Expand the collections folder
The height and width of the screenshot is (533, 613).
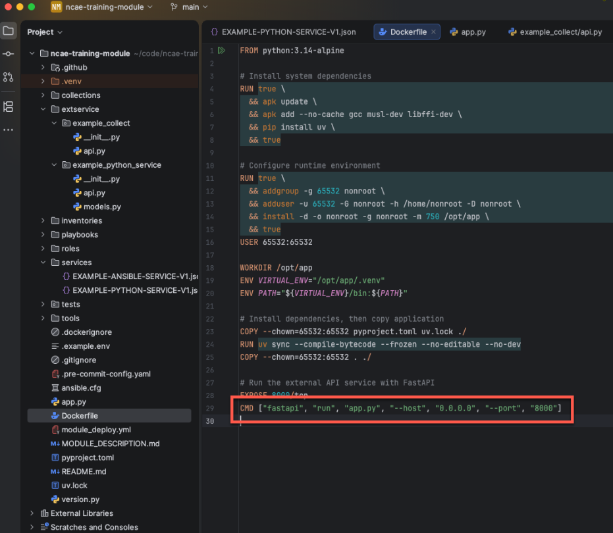(x=43, y=95)
